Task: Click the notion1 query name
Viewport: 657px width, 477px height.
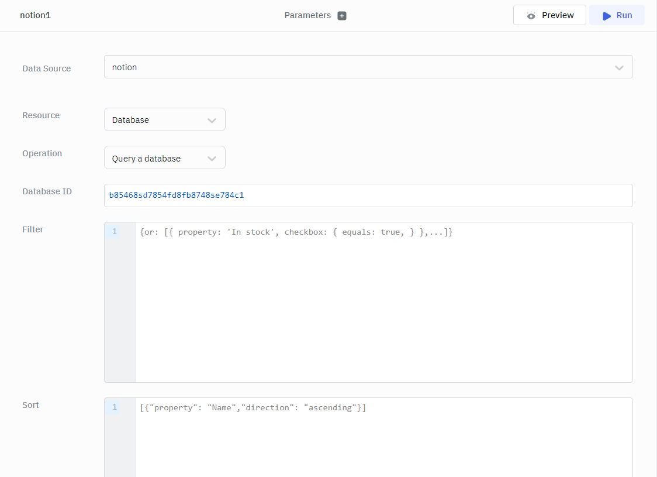Action: 35,15
